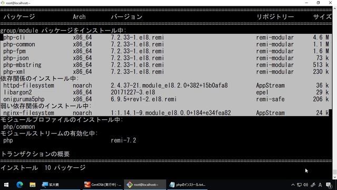Click the パッケージ column header
This screenshot has height=190, width=337.
19,17
